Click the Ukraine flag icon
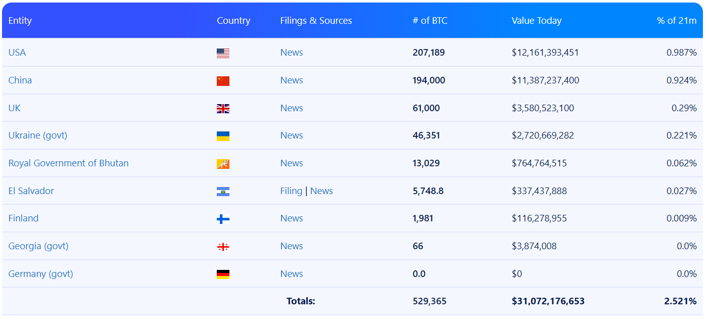 [x=223, y=136]
